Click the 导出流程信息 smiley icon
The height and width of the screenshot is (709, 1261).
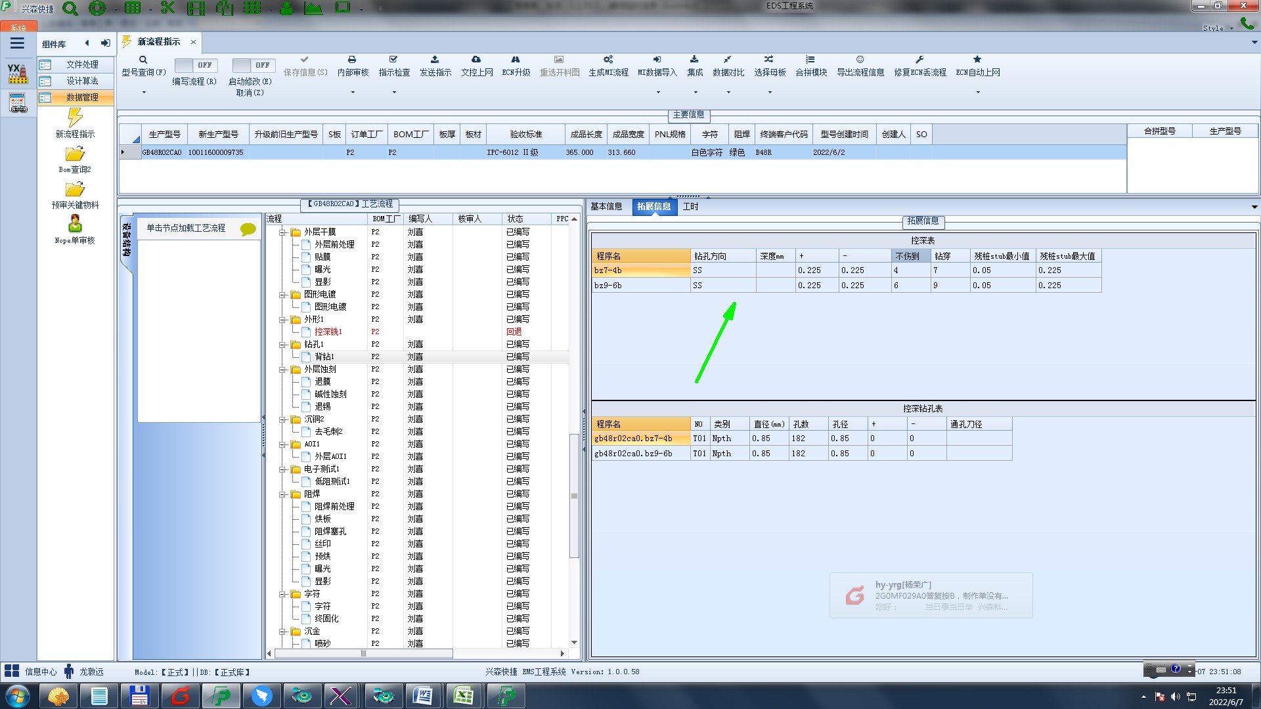tap(860, 60)
